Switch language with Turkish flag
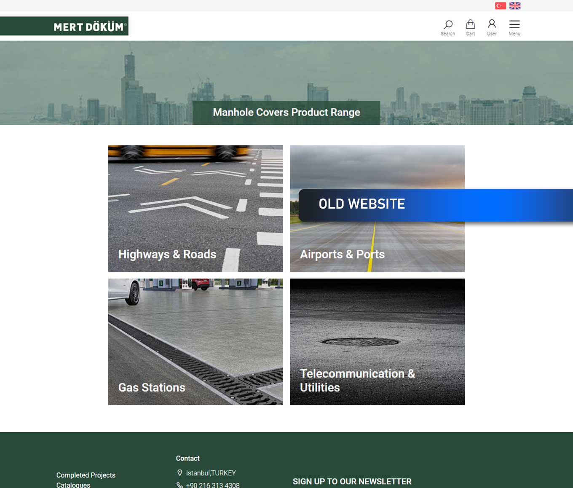573x488 pixels. coord(501,5)
